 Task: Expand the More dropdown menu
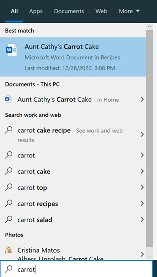(129, 11)
